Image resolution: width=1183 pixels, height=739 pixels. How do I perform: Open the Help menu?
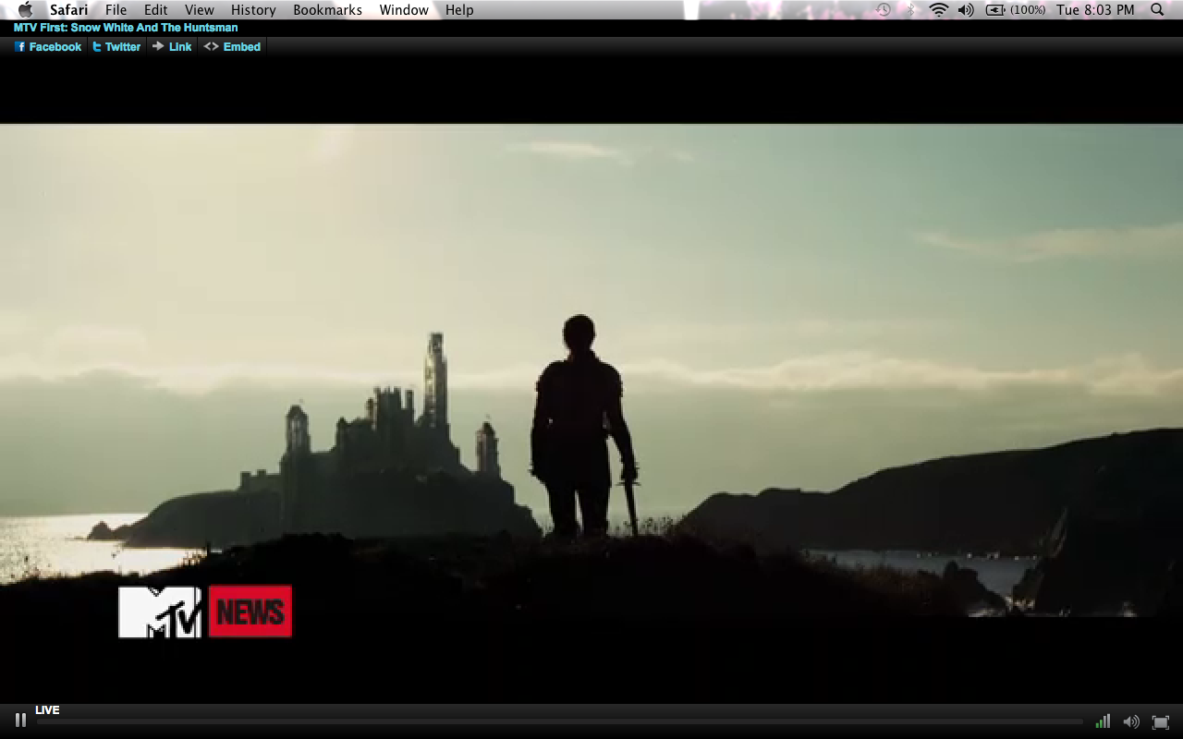click(x=459, y=9)
